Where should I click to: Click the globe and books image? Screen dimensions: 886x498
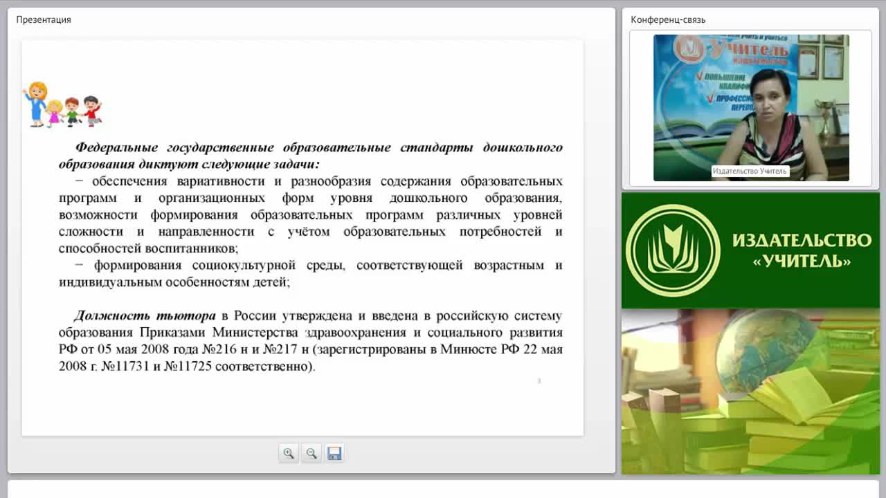click(x=750, y=391)
